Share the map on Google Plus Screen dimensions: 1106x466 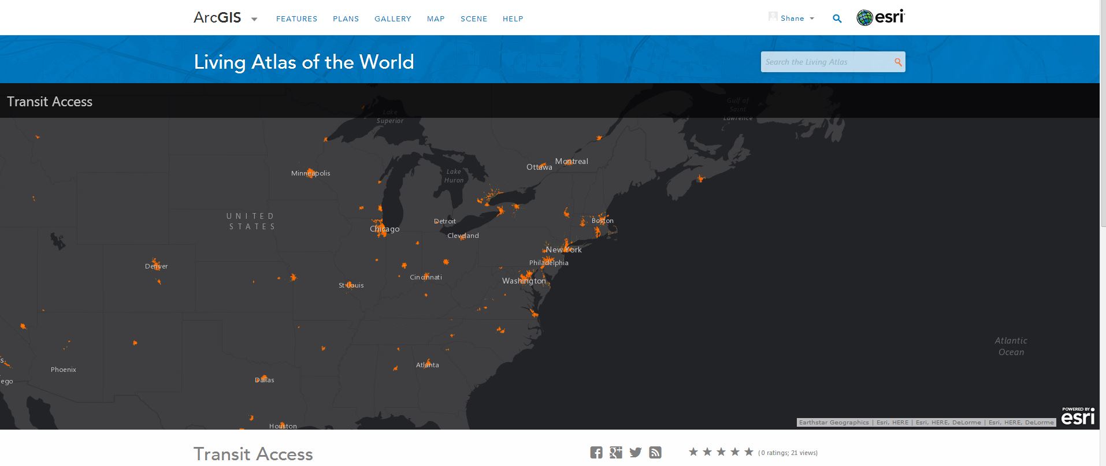click(616, 453)
